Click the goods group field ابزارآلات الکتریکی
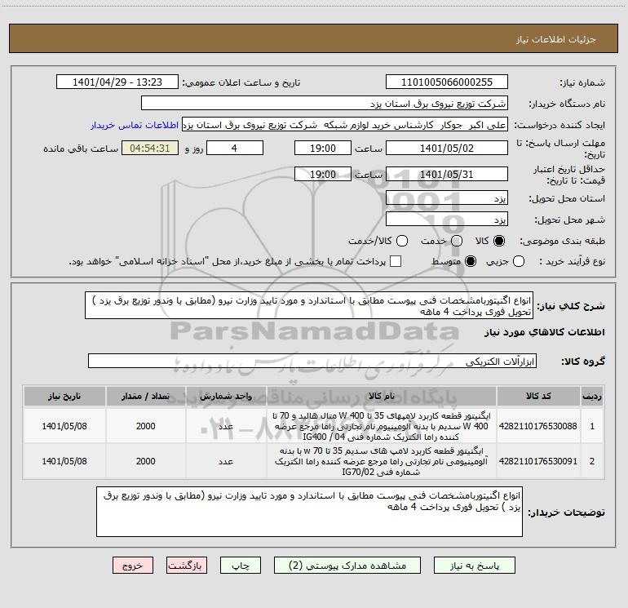This screenshot has height=608, width=628. (x=312, y=361)
